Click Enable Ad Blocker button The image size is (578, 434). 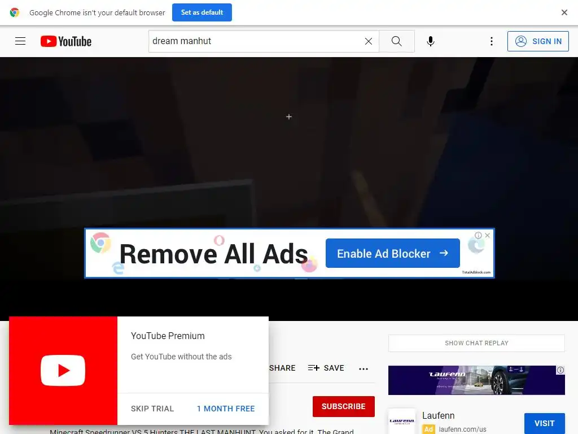coord(393,253)
